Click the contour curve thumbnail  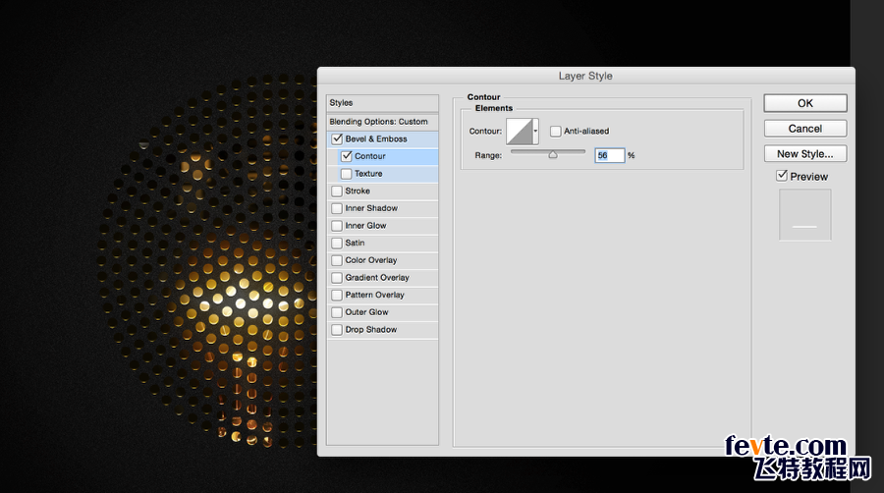(x=520, y=132)
